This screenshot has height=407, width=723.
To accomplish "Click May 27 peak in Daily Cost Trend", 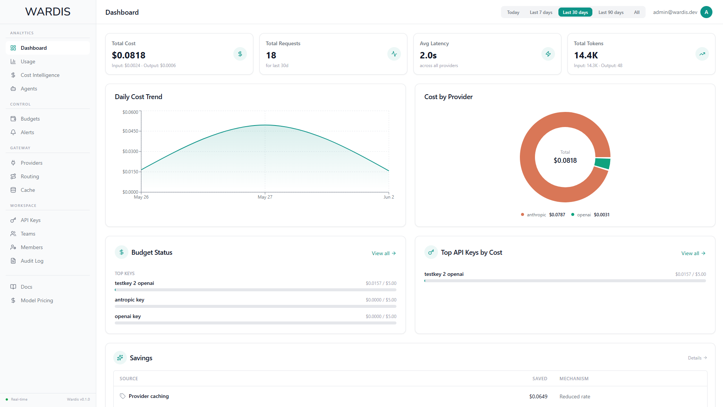I will (x=265, y=125).
